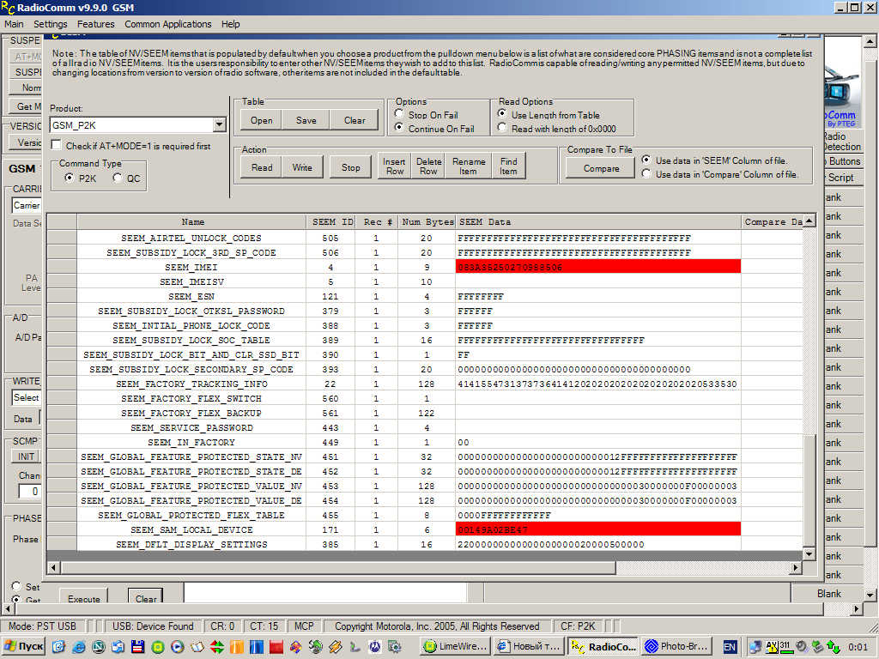
Task: Select QC command type radio
Action: [x=117, y=178]
